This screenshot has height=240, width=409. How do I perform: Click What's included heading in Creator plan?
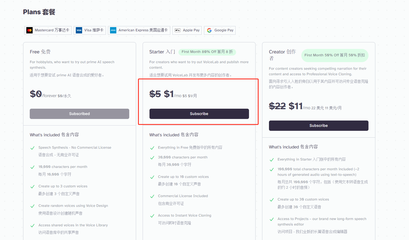pos(293,147)
